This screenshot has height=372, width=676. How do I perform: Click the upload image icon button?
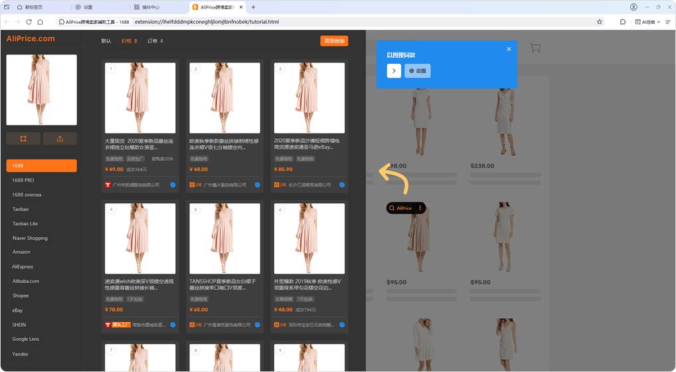coord(60,139)
